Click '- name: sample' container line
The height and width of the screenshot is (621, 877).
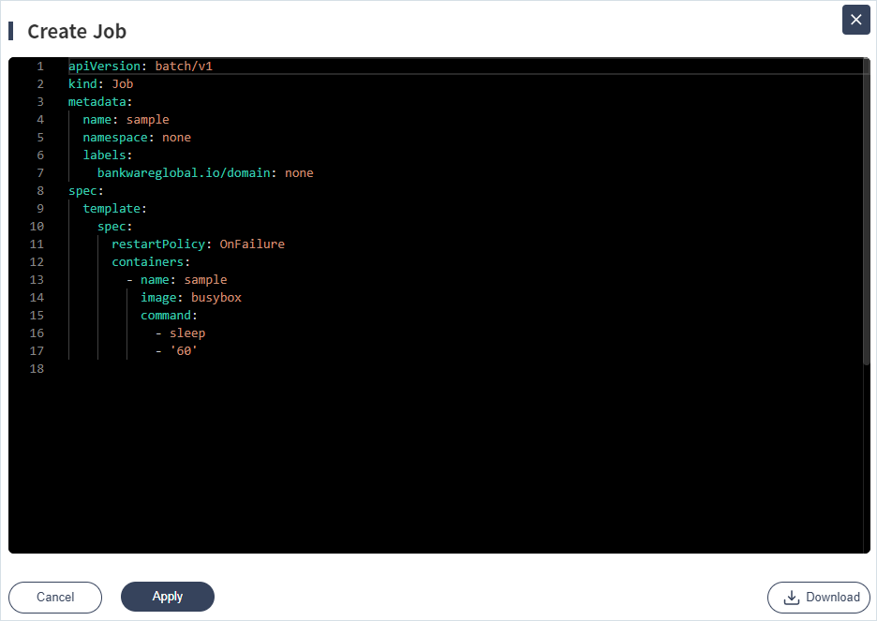pos(177,280)
